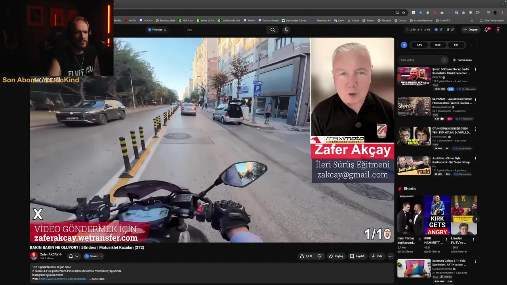This screenshot has width=507, height=285.
Task: Bookmark this page with the star icon
Action: tap(404, 13)
